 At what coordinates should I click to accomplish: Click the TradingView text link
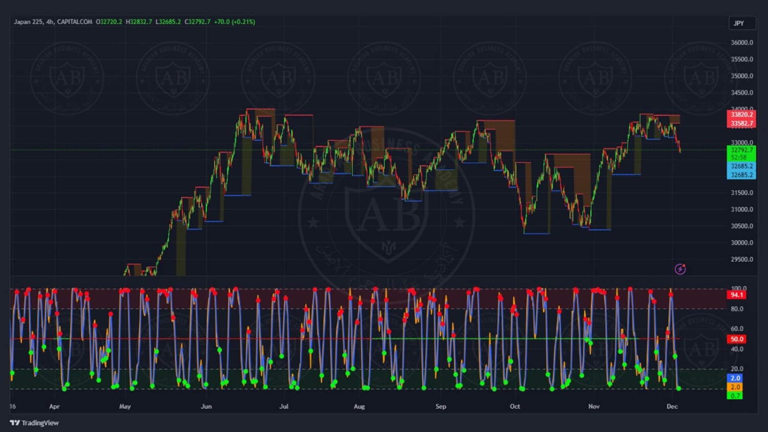pyautogui.click(x=40, y=423)
